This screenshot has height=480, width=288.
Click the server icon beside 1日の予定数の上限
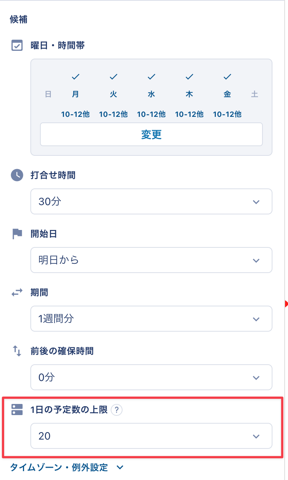point(17,410)
